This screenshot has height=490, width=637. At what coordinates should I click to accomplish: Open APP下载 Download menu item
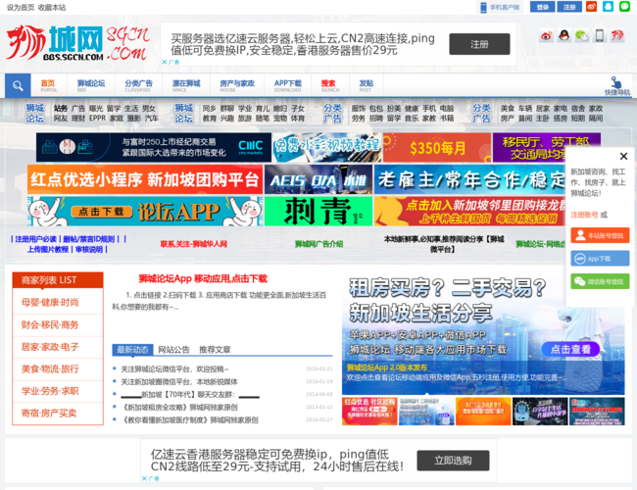(x=287, y=85)
